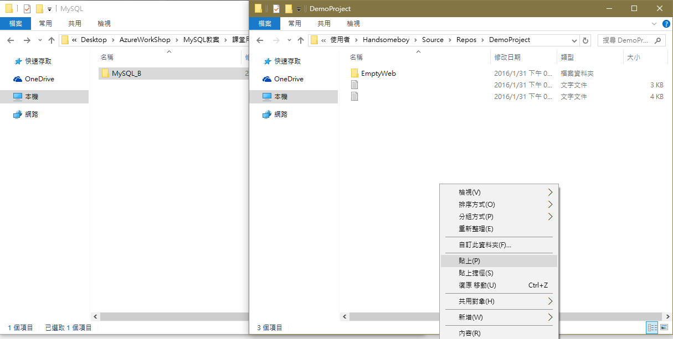The image size is (673, 339).
Task: Click the 修改日期 column header
Action: pyautogui.click(x=507, y=58)
